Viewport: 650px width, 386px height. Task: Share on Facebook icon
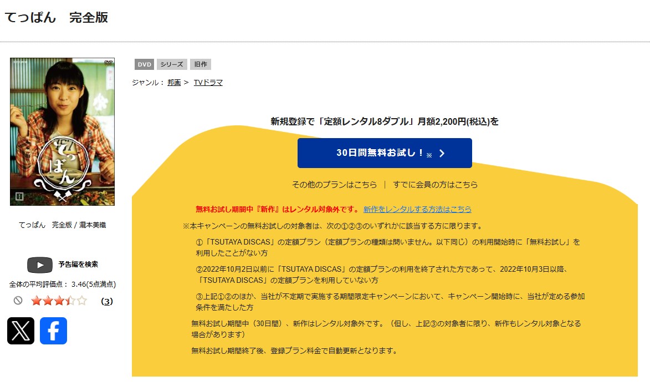(x=54, y=331)
